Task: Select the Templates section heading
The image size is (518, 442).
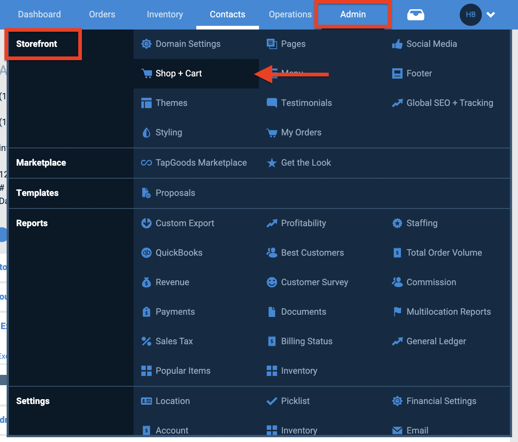Action: pos(37,193)
